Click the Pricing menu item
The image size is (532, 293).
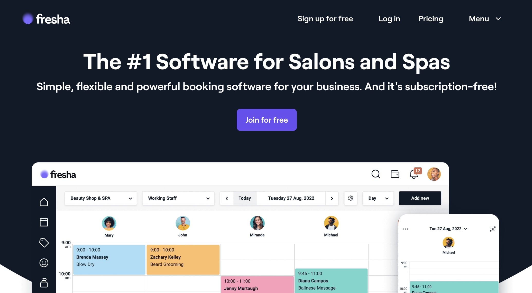[x=431, y=19]
